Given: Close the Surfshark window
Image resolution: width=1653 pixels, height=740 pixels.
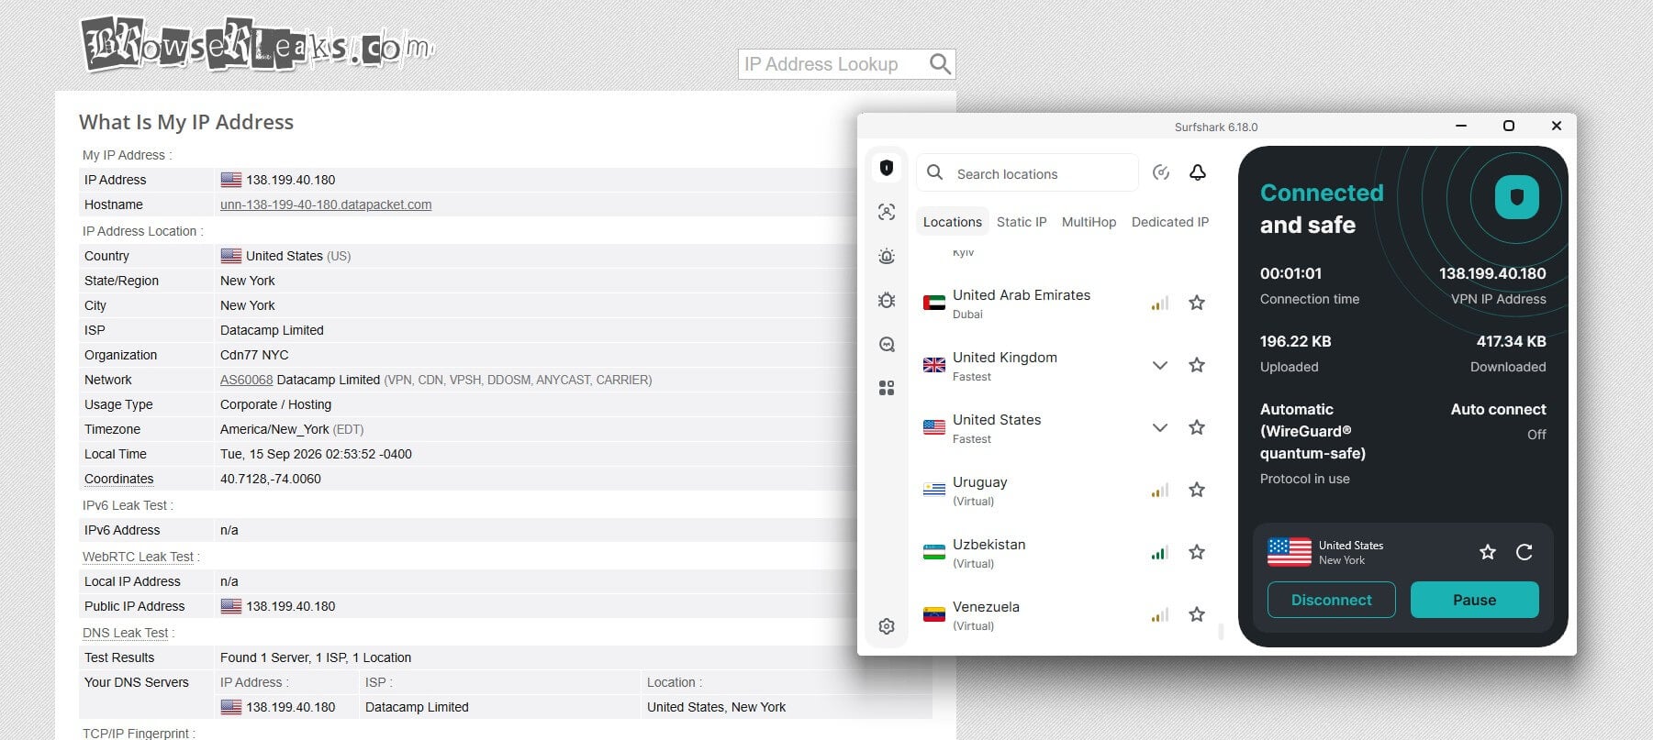Looking at the screenshot, I should pyautogui.click(x=1556, y=126).
